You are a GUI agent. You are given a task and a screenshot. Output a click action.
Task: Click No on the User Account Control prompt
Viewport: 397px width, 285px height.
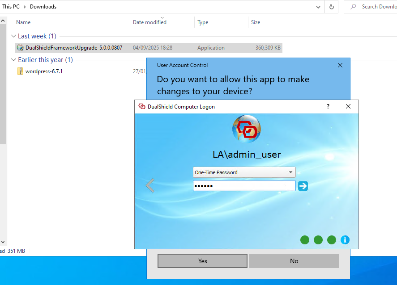point(294,261)
